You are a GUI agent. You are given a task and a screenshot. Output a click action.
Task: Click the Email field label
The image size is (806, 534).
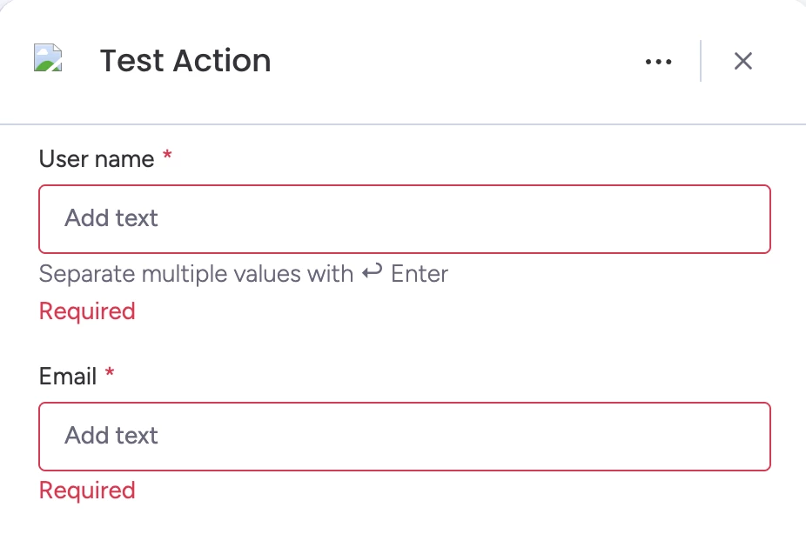pos(68,377)
